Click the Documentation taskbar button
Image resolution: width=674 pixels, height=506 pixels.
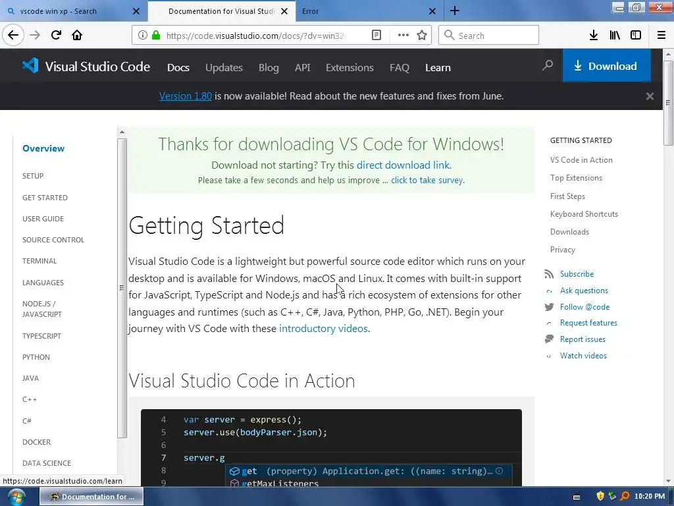[x=91, y=497]
